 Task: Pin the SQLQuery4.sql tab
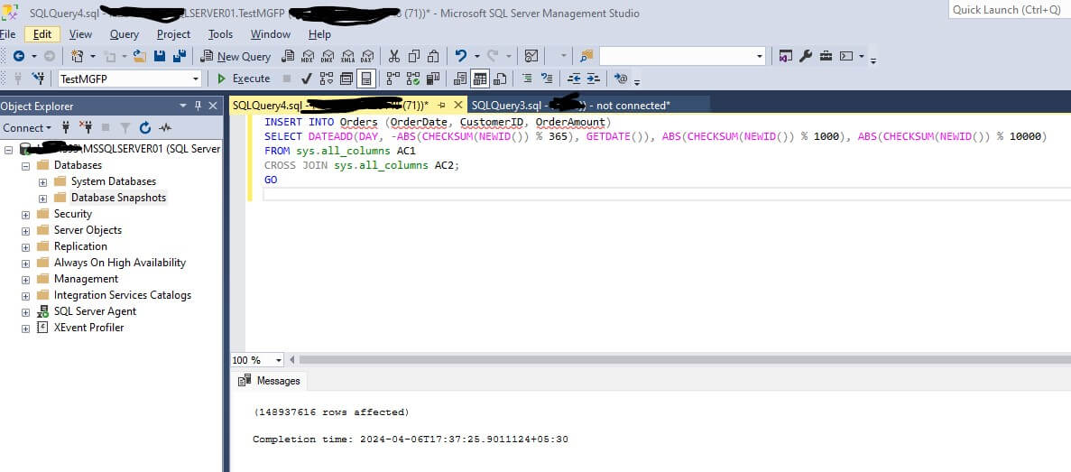[x=441, y=106]
